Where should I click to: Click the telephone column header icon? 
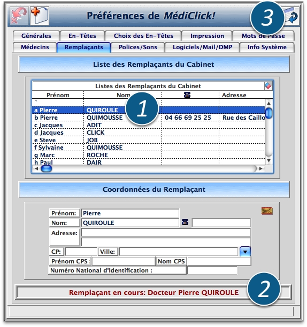pyautogui.click(x=187, y=95)
